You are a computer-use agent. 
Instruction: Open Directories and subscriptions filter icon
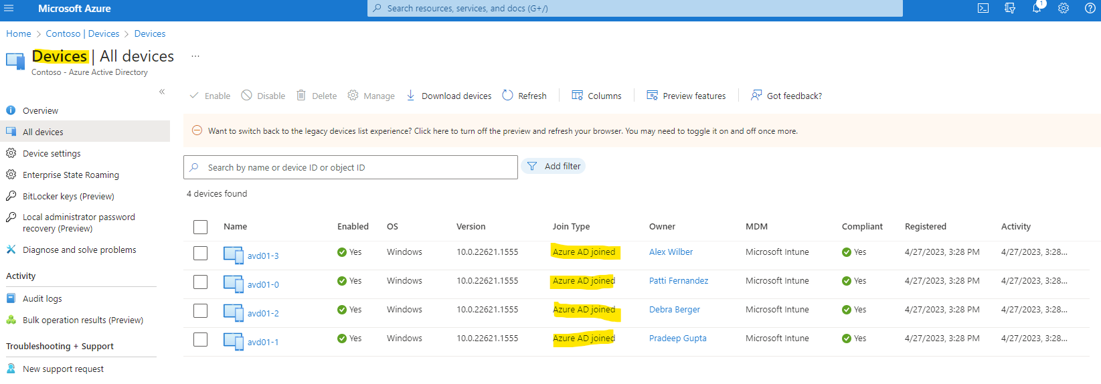coord(1010,9)
